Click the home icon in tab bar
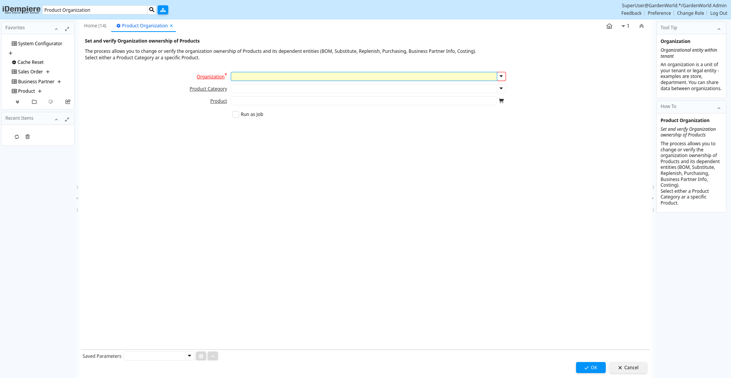 pos(609,26)
